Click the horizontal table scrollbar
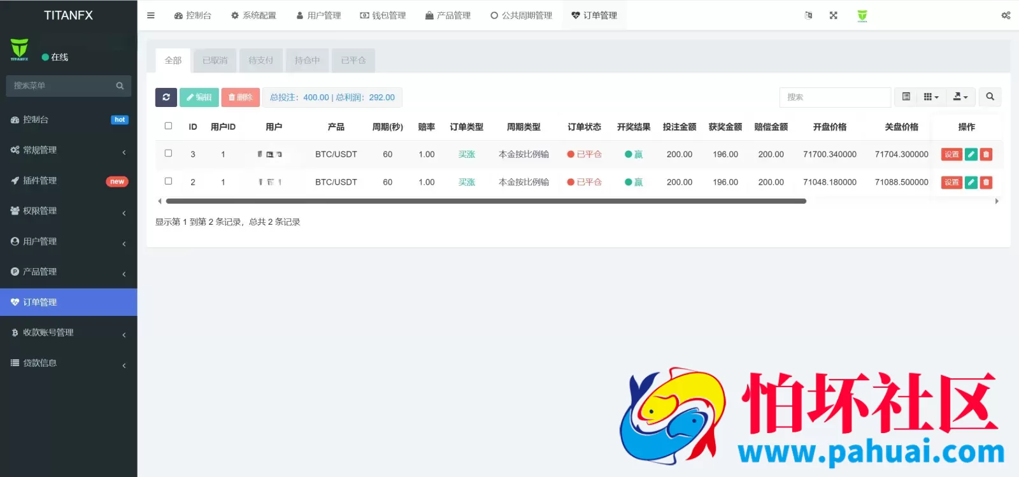 pyautogui.click(x=486, y=201)
